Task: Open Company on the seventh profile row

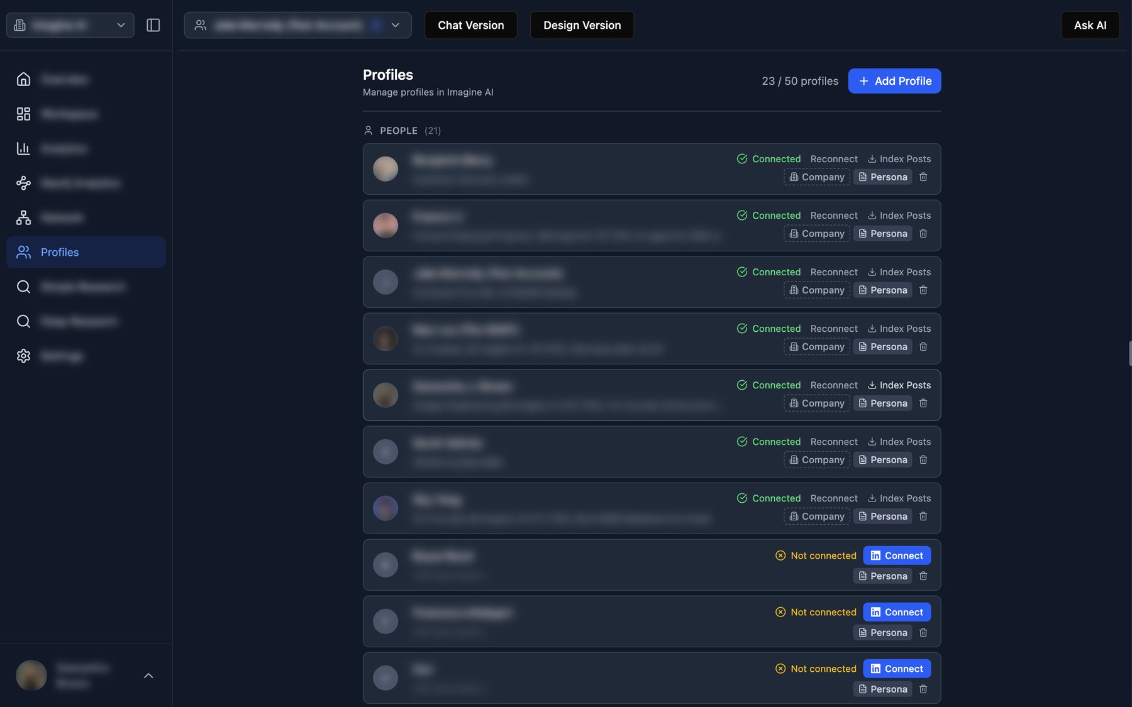Action: pyautogui.click(x=817, y=517)
